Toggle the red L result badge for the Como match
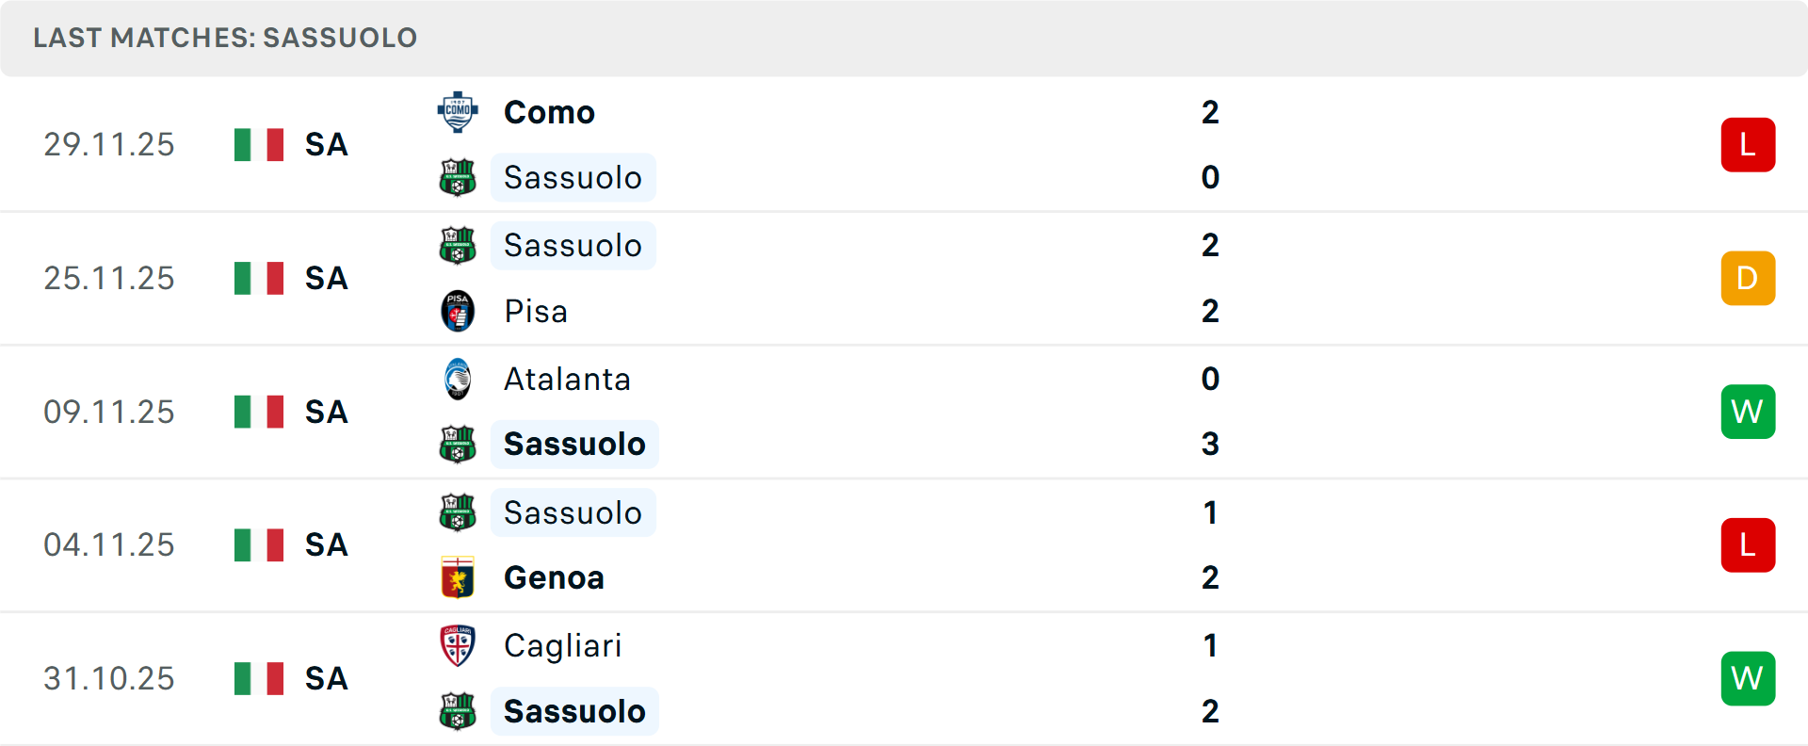The image size is (1808, 746). click(1748, 144)
